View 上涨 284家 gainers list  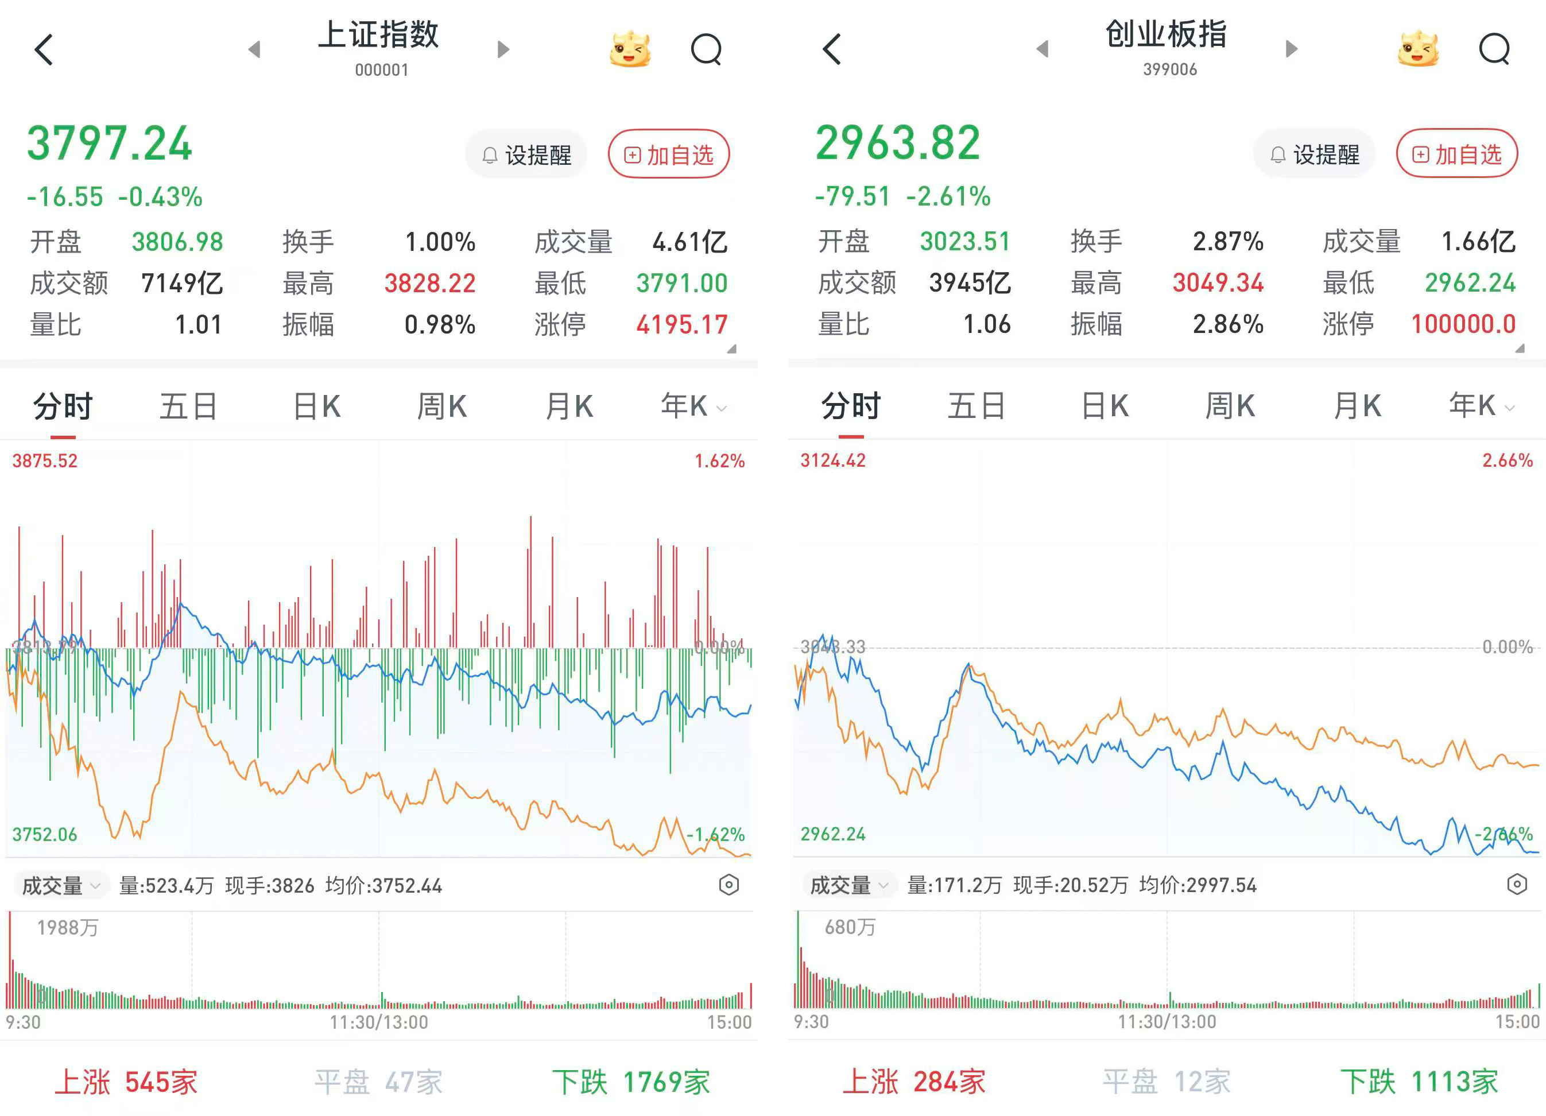[913, 1081]
